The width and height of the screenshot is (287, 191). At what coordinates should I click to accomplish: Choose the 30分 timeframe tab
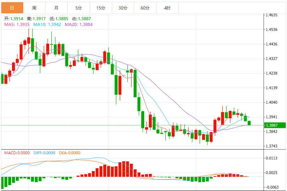click(x=123, y=8)
